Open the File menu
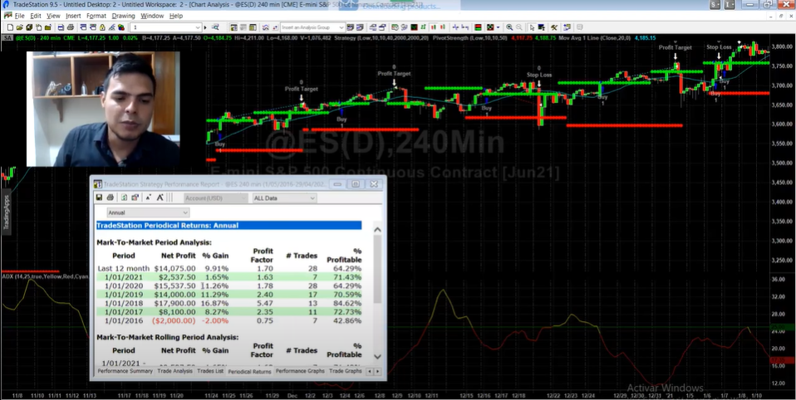The width and height of the screenshot is (796, 400). click(x=19, y=16)
